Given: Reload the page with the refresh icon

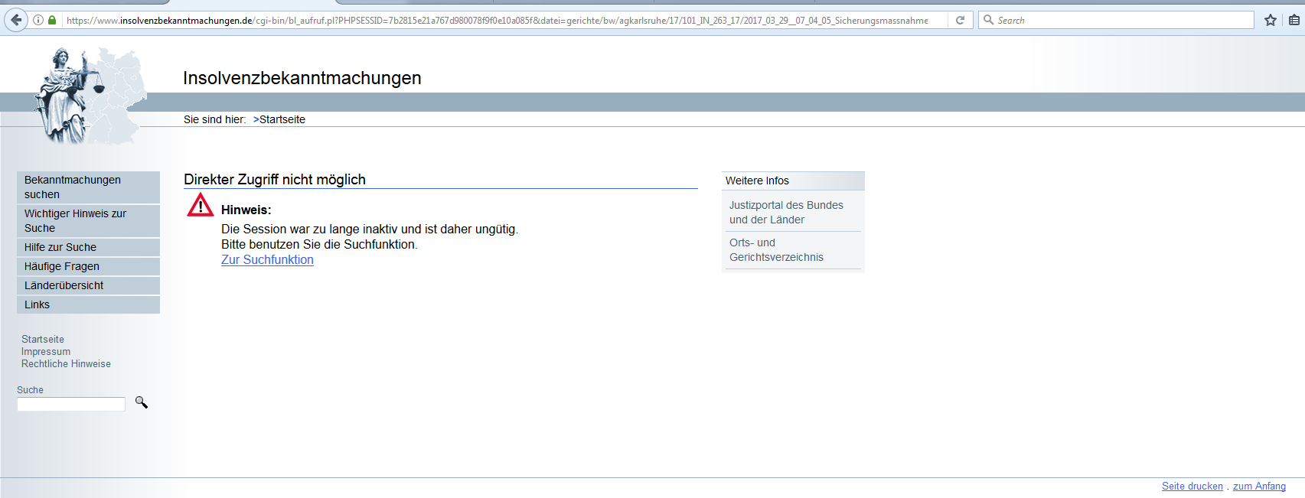Looking at the screenshot, I should [960, 20].
